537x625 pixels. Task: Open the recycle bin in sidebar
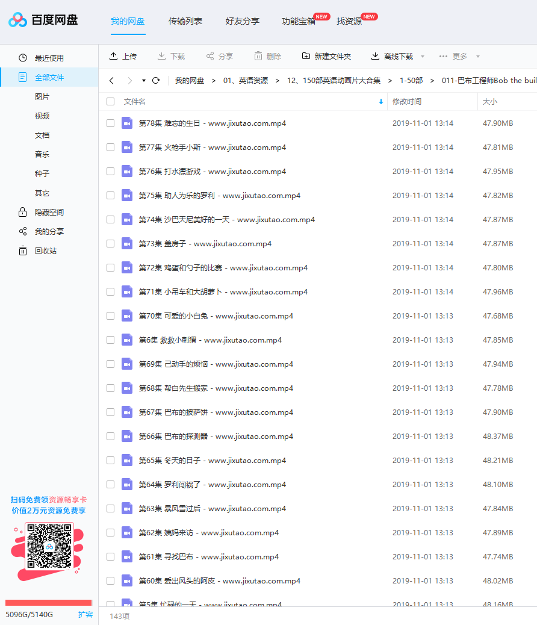point(23,250)
